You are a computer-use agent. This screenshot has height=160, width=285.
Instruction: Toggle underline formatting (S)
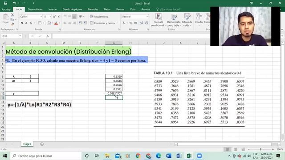pos(31,23)
